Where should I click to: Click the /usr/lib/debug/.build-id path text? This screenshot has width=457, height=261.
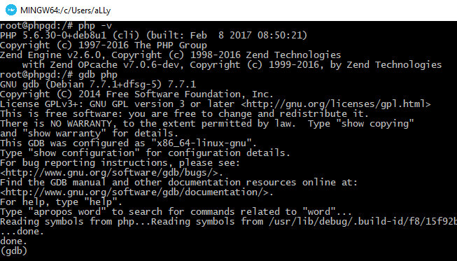click(x=363, y=221)
